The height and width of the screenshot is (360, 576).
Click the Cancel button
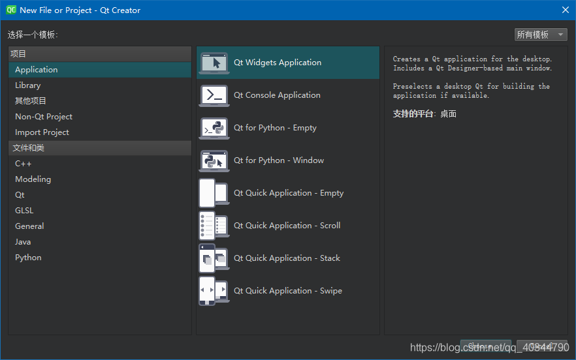coord(542,346)
